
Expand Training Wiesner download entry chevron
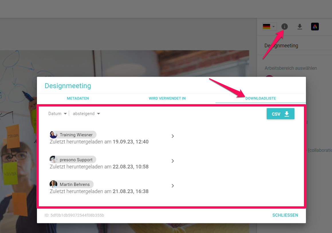tap(173, 136)
